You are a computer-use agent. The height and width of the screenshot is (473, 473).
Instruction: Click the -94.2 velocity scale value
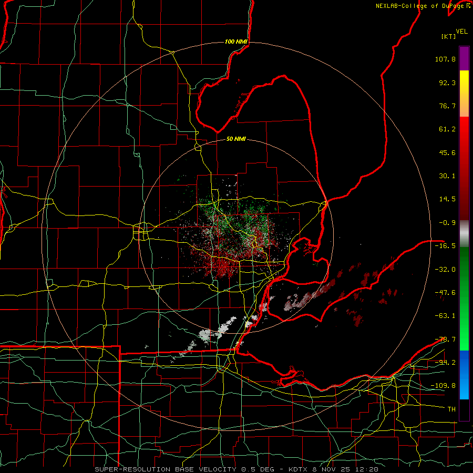click(x=445, y=362)
